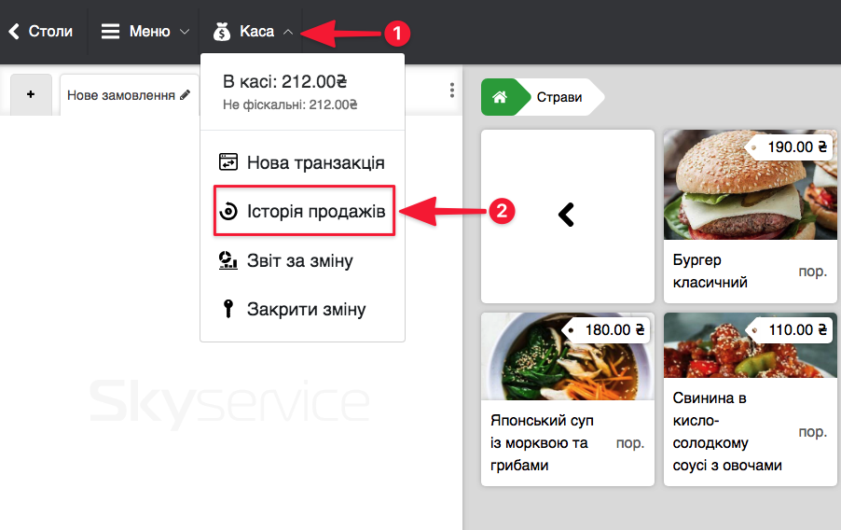This screenshot has width=841, height=530.
Task: Click the green home breadcrumb icon
Action: (x=501, y=97)
